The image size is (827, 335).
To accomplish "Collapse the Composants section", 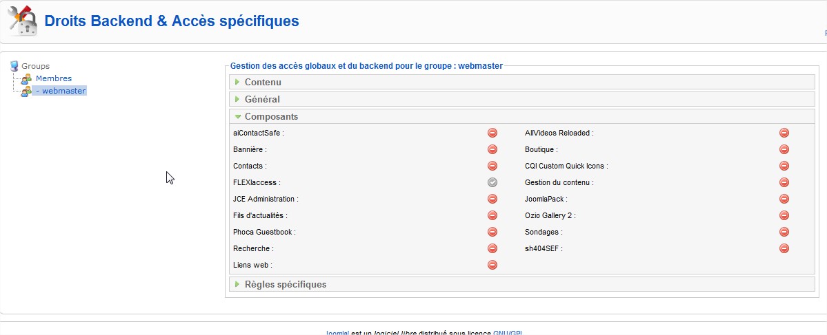I will tap(271, 117).
